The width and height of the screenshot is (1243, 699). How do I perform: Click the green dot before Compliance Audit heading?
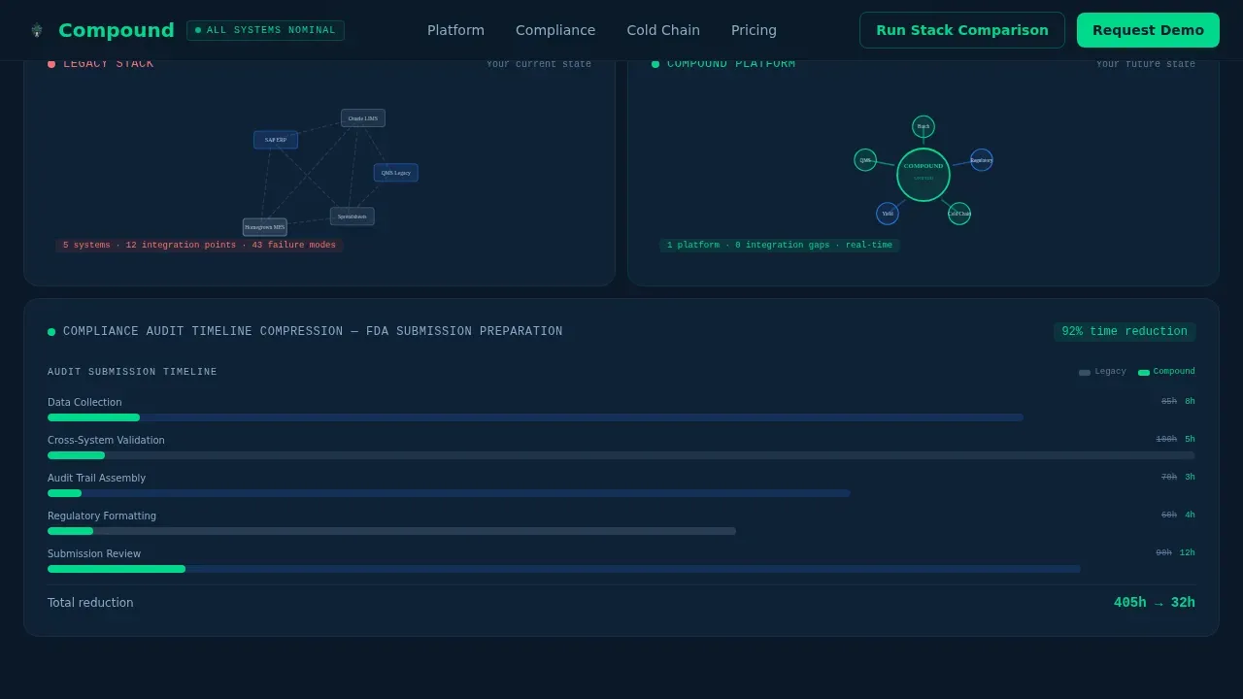[51, 332]
